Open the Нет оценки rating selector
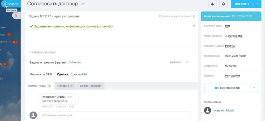Viewport: 265px width, 121px height. pyautogui.click(x=232, y=76)
